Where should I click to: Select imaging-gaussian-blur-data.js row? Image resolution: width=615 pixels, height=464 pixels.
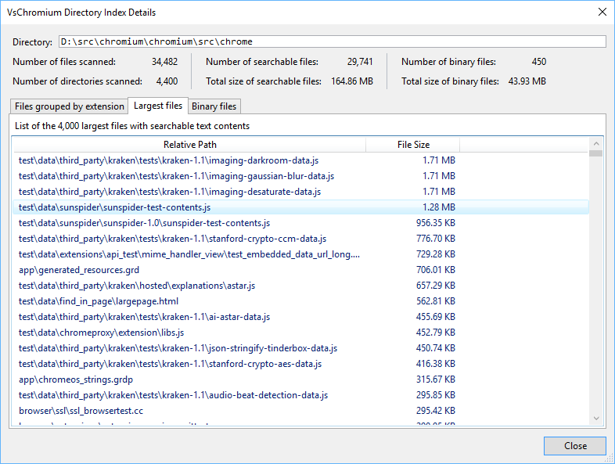click(x=301, y=176)
